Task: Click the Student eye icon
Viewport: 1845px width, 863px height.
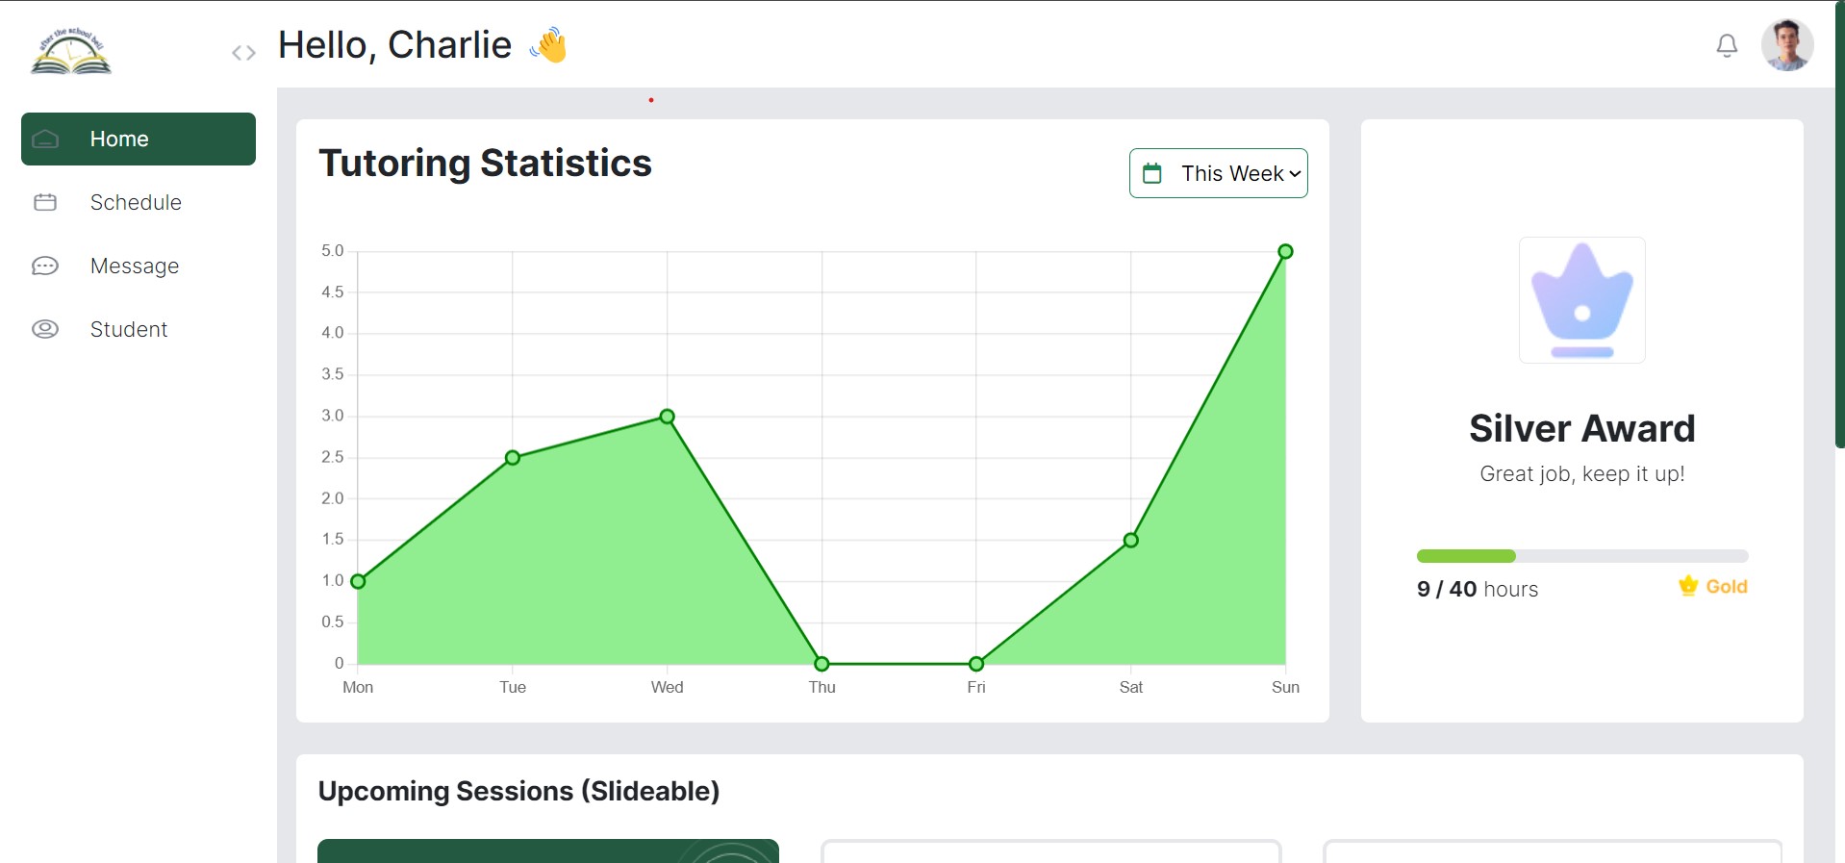Action: point(45,329)
